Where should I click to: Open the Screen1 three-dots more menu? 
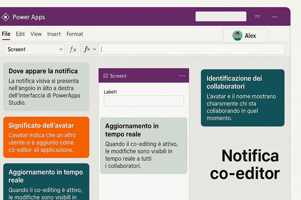[x=182, y=76]
